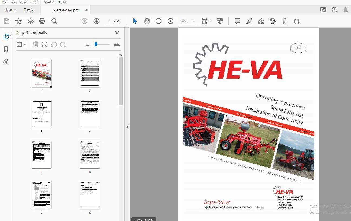This screenshot has width=351, height=221.
Task: Print the document using the printer icon
Action: click(42, 21)
